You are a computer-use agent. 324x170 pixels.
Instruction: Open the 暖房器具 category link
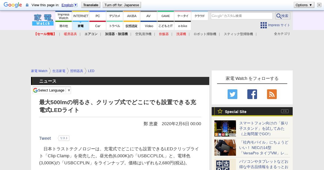(70, 34)
